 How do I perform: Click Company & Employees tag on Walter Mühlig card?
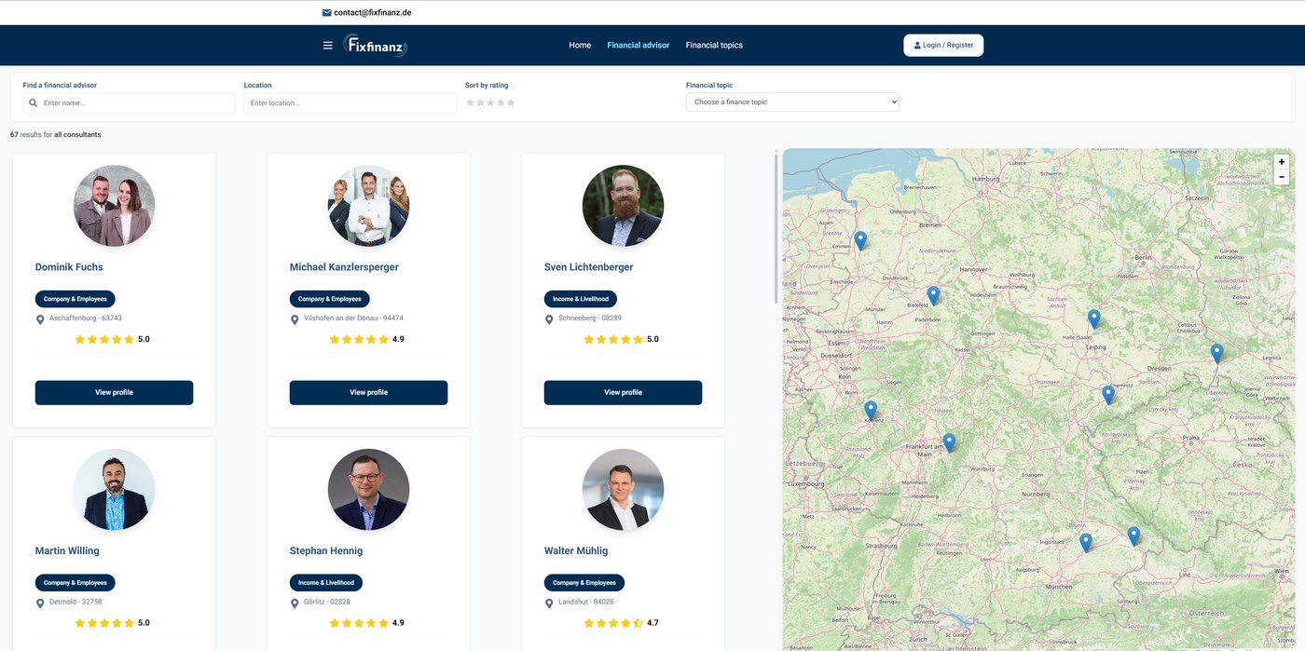(584, 582)
